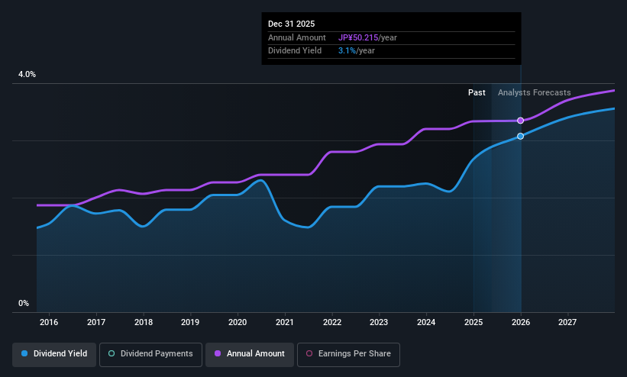
Task: Click the blue Dividend Yield legend dot
Action: coord(24,353)
